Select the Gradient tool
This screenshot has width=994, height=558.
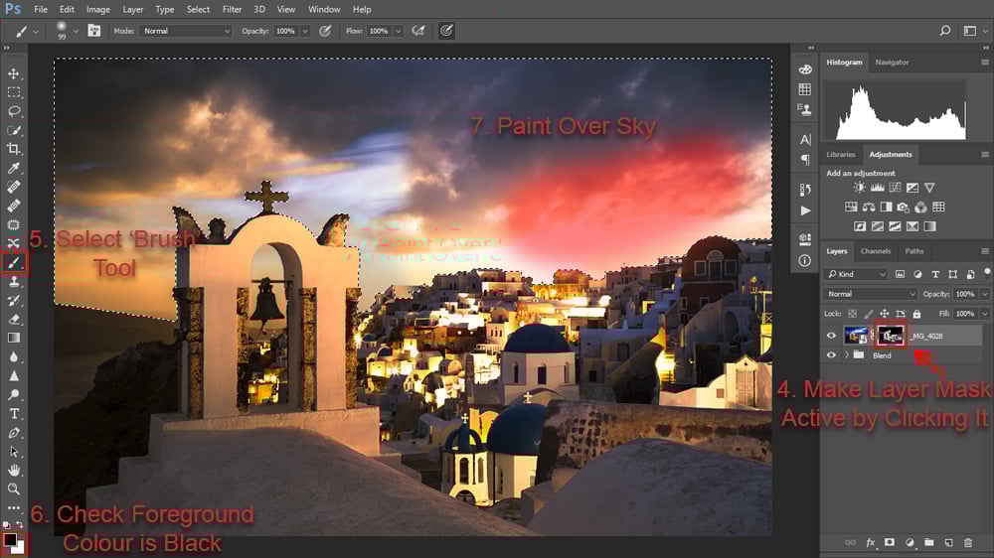tap(13, 339)
